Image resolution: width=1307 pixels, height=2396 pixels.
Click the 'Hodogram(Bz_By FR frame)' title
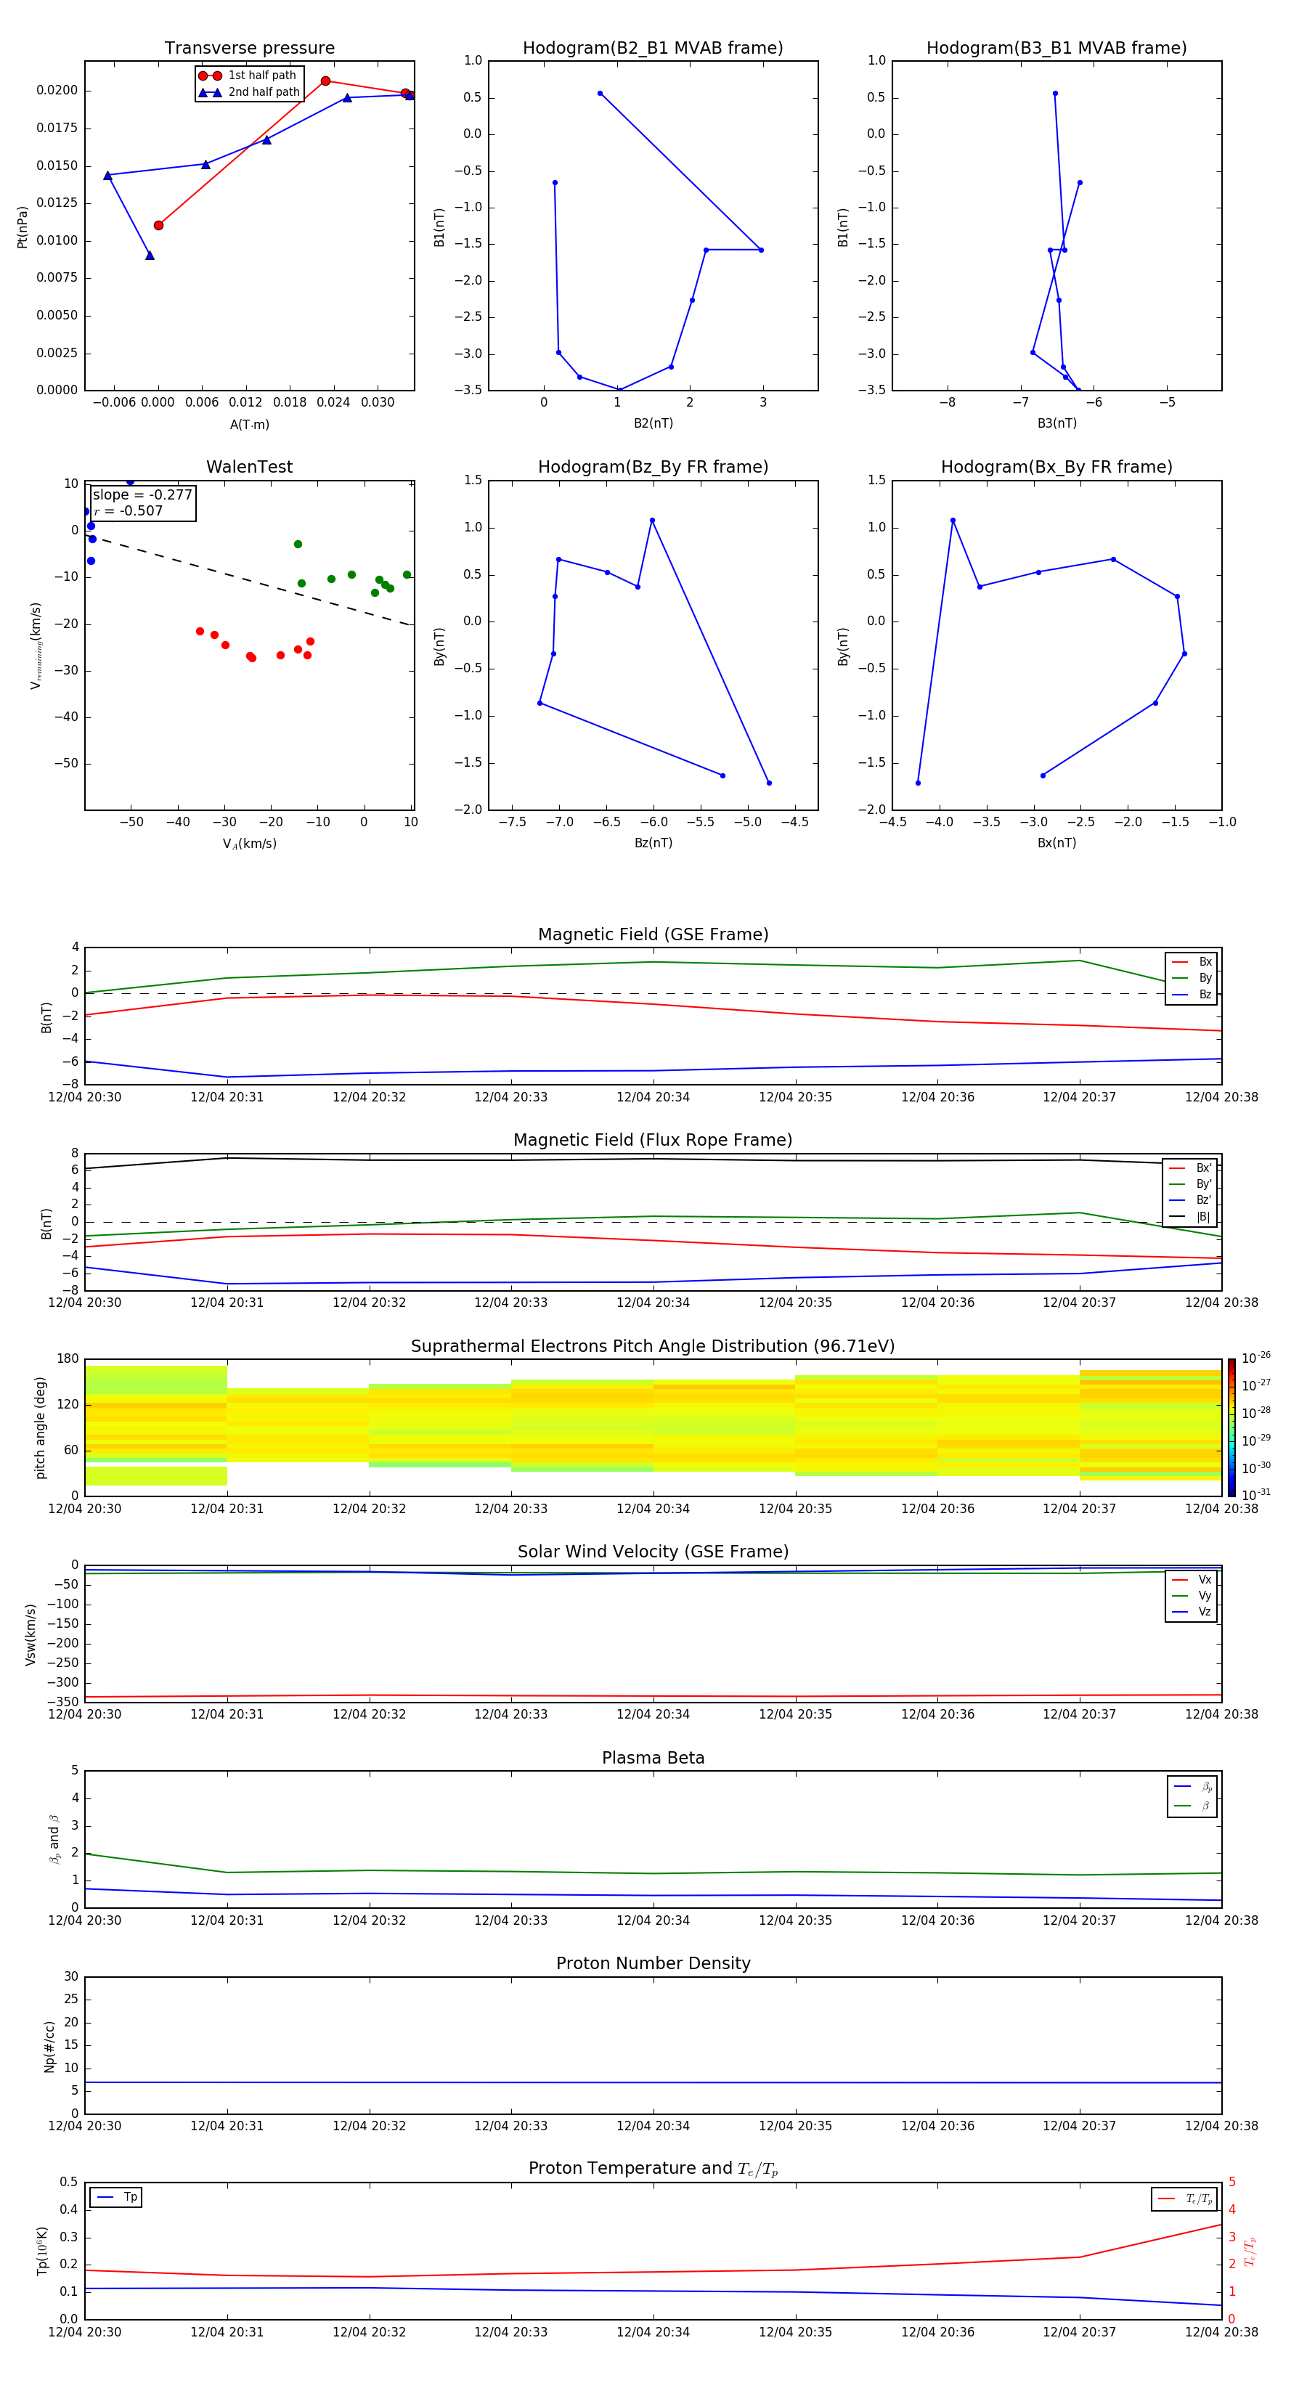click(x=653, y=467)
